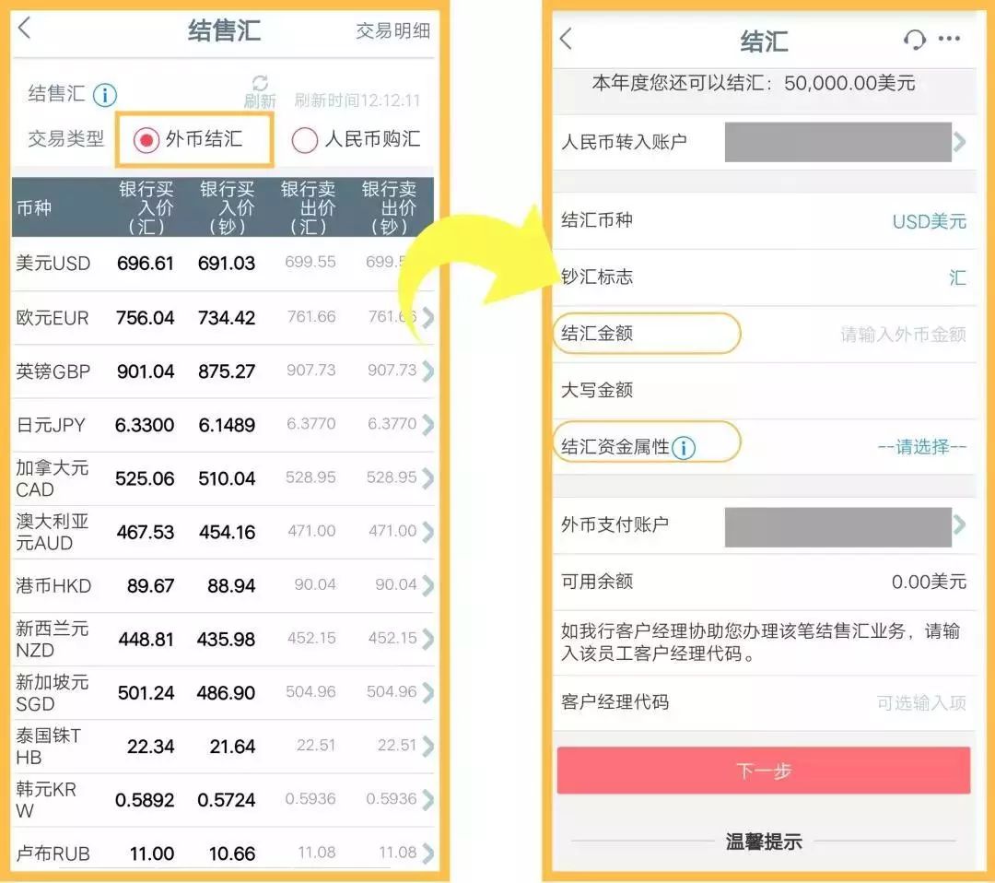This screenshot has width=995, height=883.
Task: Open the 日元JPY row chevron
Action: click(428, 424)
